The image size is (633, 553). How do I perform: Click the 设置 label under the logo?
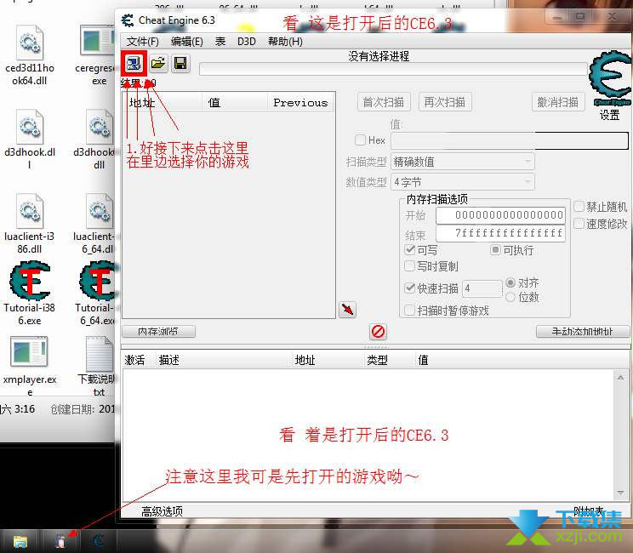click(609, 115)
